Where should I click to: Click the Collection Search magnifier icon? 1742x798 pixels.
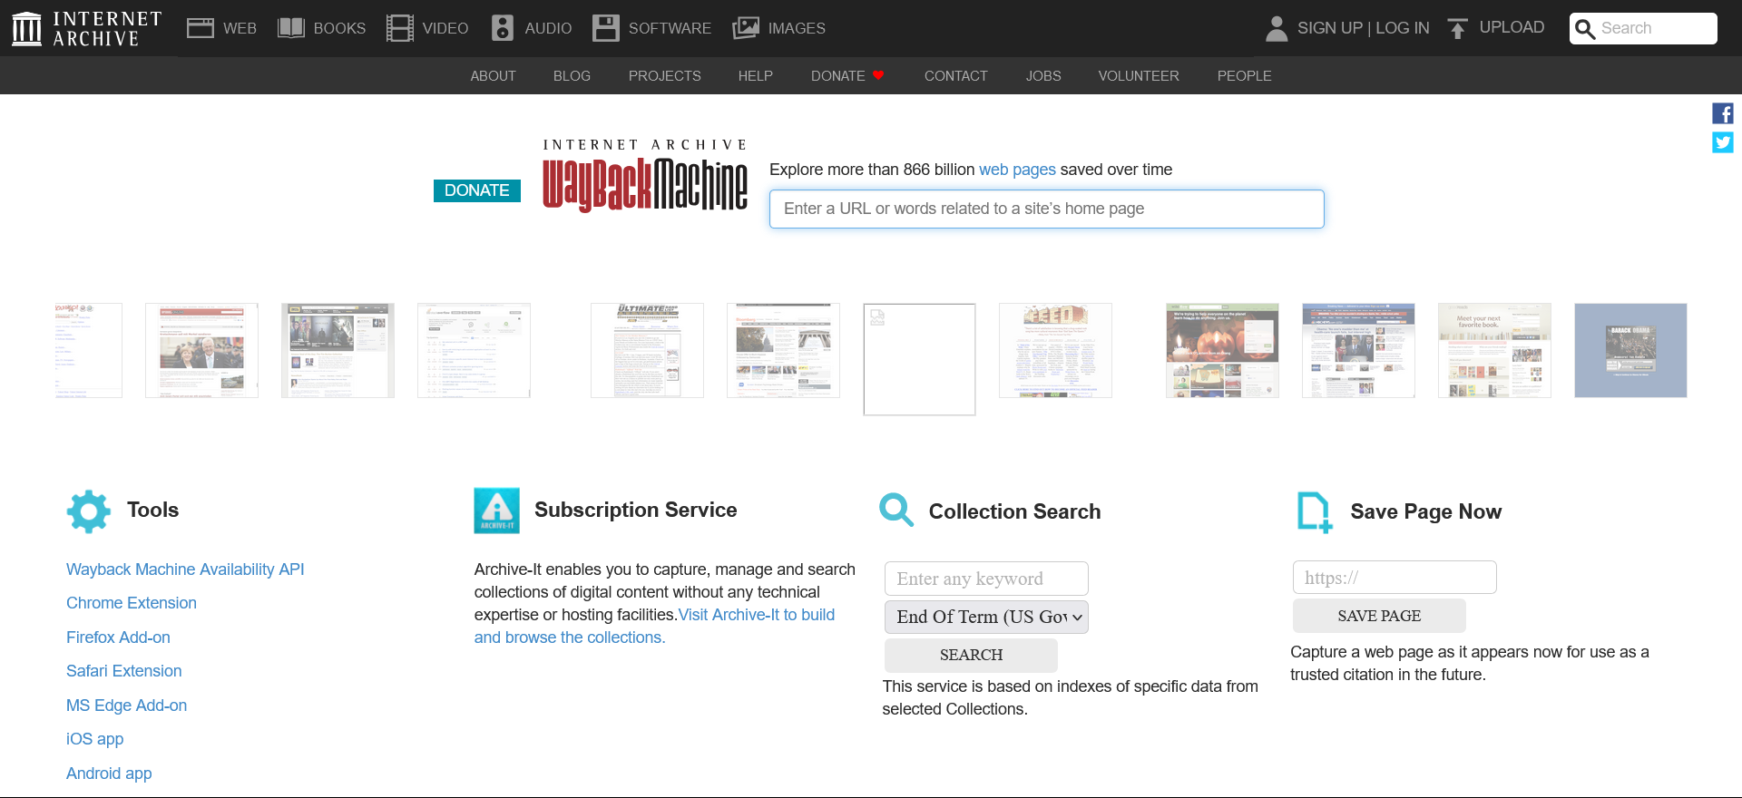coord(896,510)
